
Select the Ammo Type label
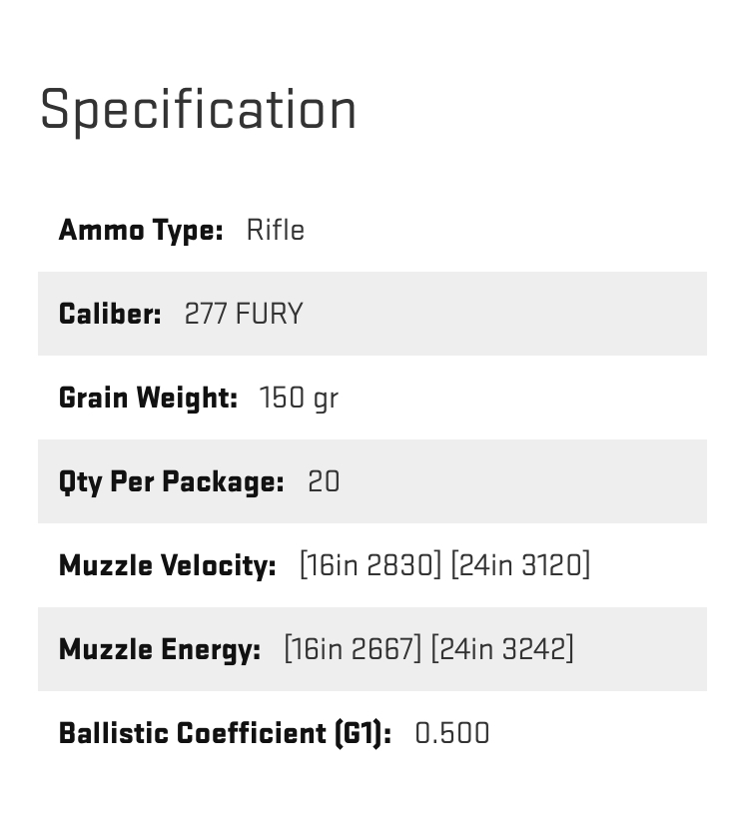tap(141, 231)
